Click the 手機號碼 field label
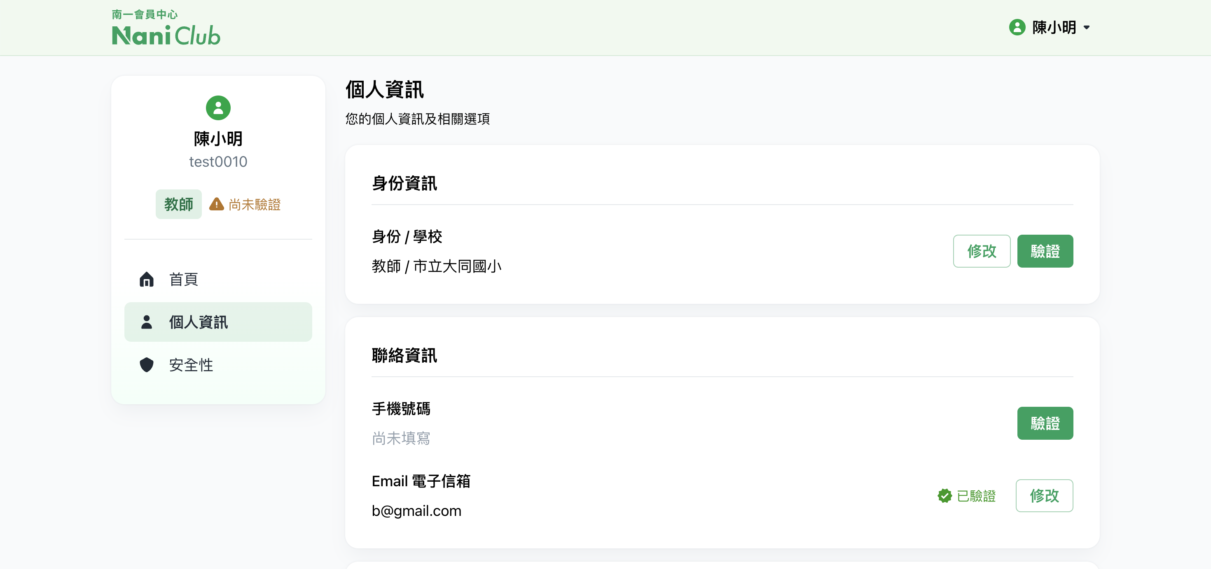The width and height of the screenshot is (1211, 569). point(401,408)
